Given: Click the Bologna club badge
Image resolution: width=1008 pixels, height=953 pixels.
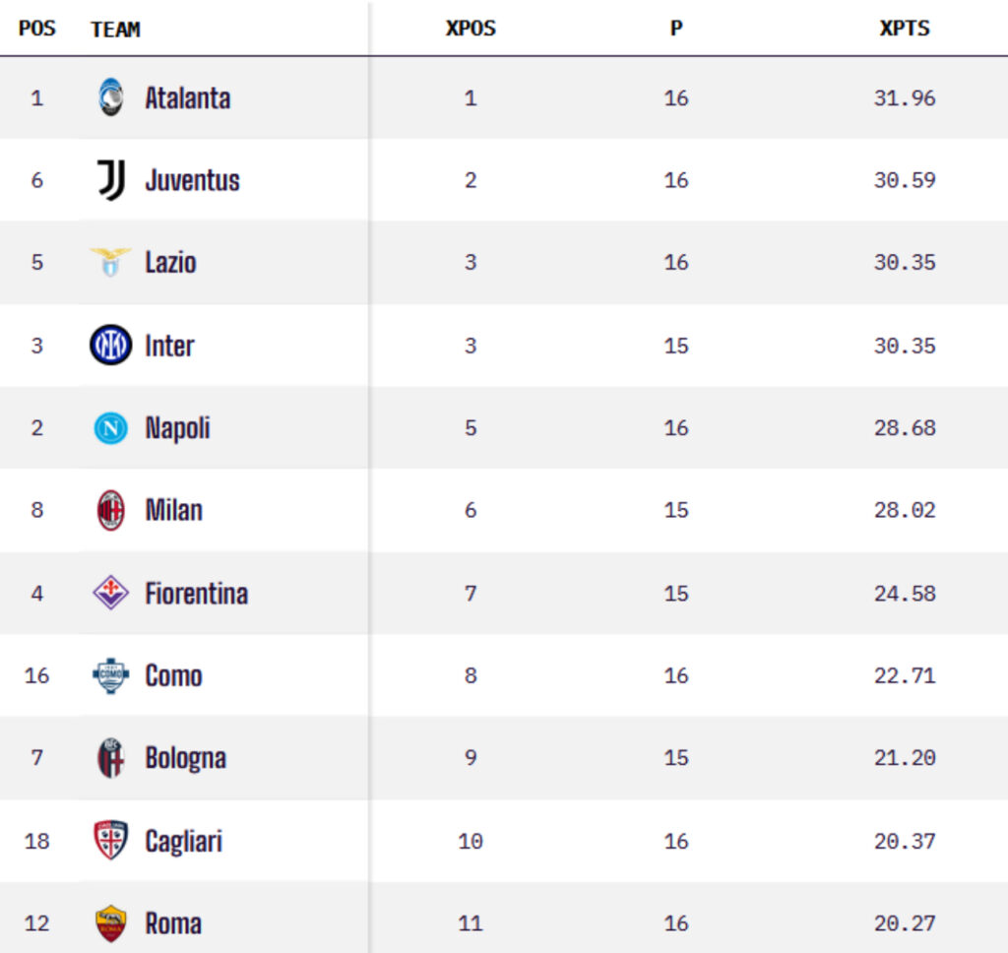Looking at the screenshot, I should pyautogui.click(x=110, y=758).
